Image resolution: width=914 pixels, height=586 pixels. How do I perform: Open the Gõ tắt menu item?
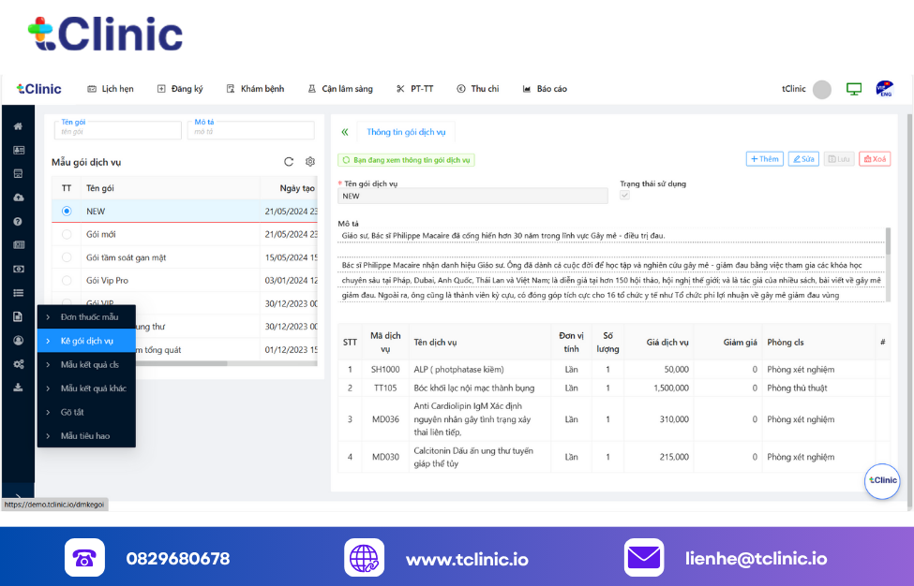point(86,413)
